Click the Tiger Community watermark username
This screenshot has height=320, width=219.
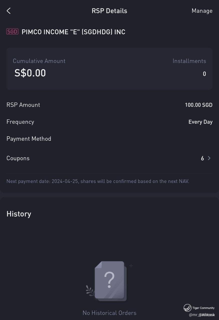202,315
